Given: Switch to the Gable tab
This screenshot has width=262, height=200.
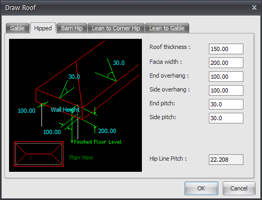Looking at the screenshot, I should pyautogui.click(x=18, y=28).
